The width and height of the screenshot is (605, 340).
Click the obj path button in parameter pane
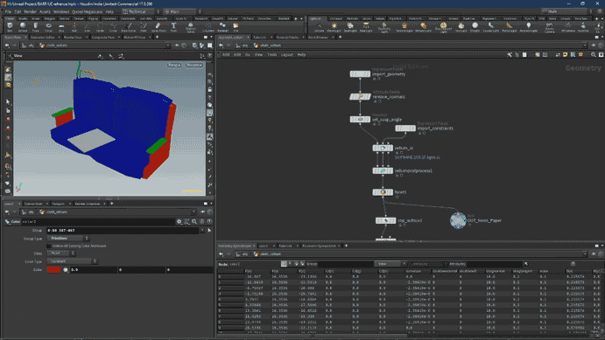point(29,212)
